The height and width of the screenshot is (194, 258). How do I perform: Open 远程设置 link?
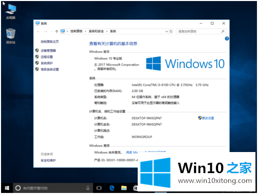(x=47, y=57)
